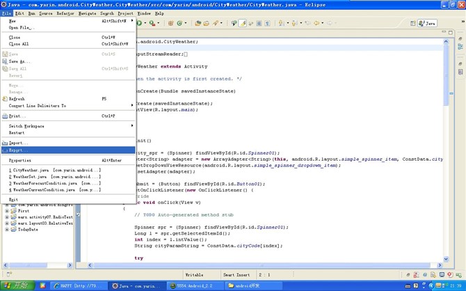Toggle the Mark Occurrences highlighter icon
This screenshot has width=466, height=291.
click(243, 23)
